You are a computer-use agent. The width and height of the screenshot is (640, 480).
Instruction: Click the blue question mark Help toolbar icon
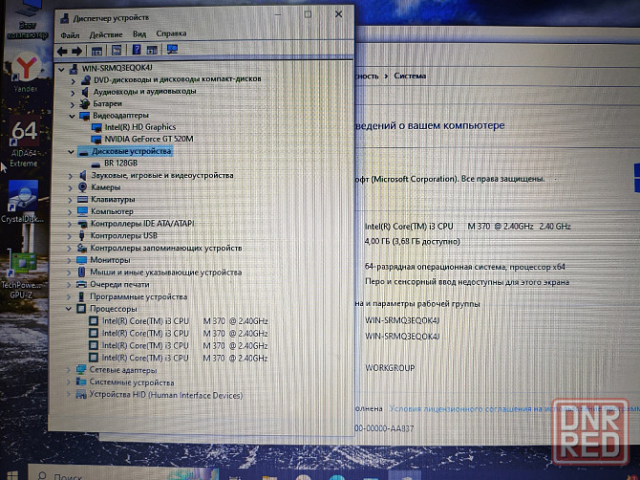pyautogui.click(x=136, y=50)
